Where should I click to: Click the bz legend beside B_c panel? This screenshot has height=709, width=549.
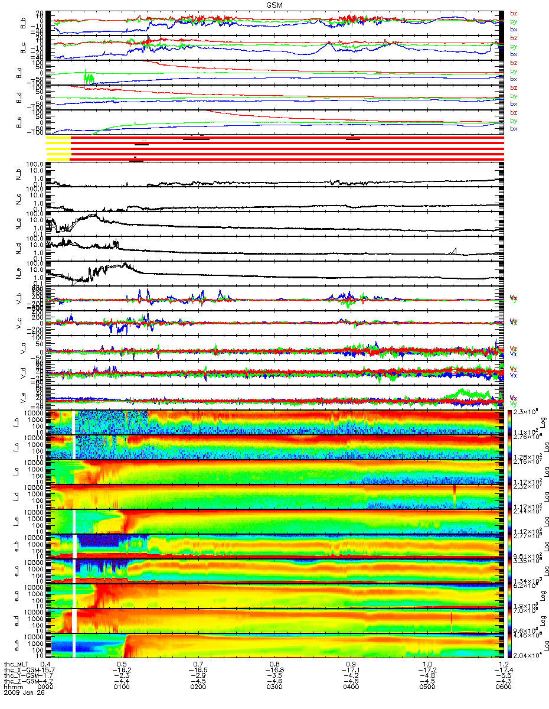(514, 38)
